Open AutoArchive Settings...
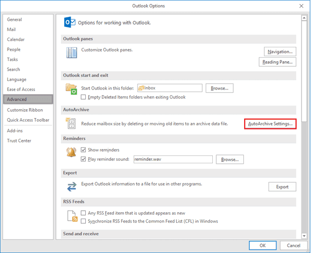This screenshot has height=253, width=311. tap(270, 124)
